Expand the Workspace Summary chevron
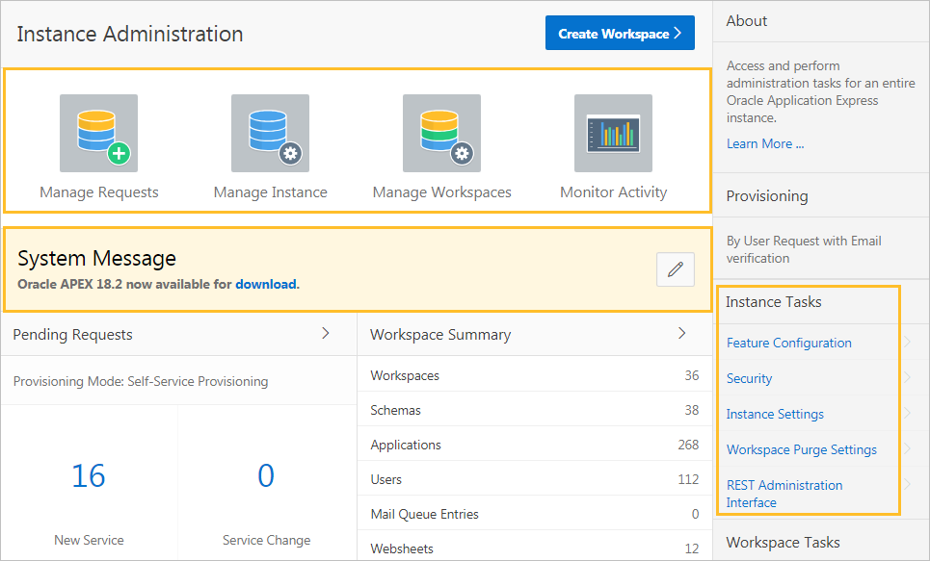930x561 pixels. tap(682, 333)
